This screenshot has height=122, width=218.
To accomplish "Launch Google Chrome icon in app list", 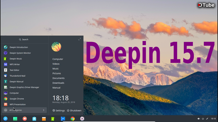I will 5,99.
